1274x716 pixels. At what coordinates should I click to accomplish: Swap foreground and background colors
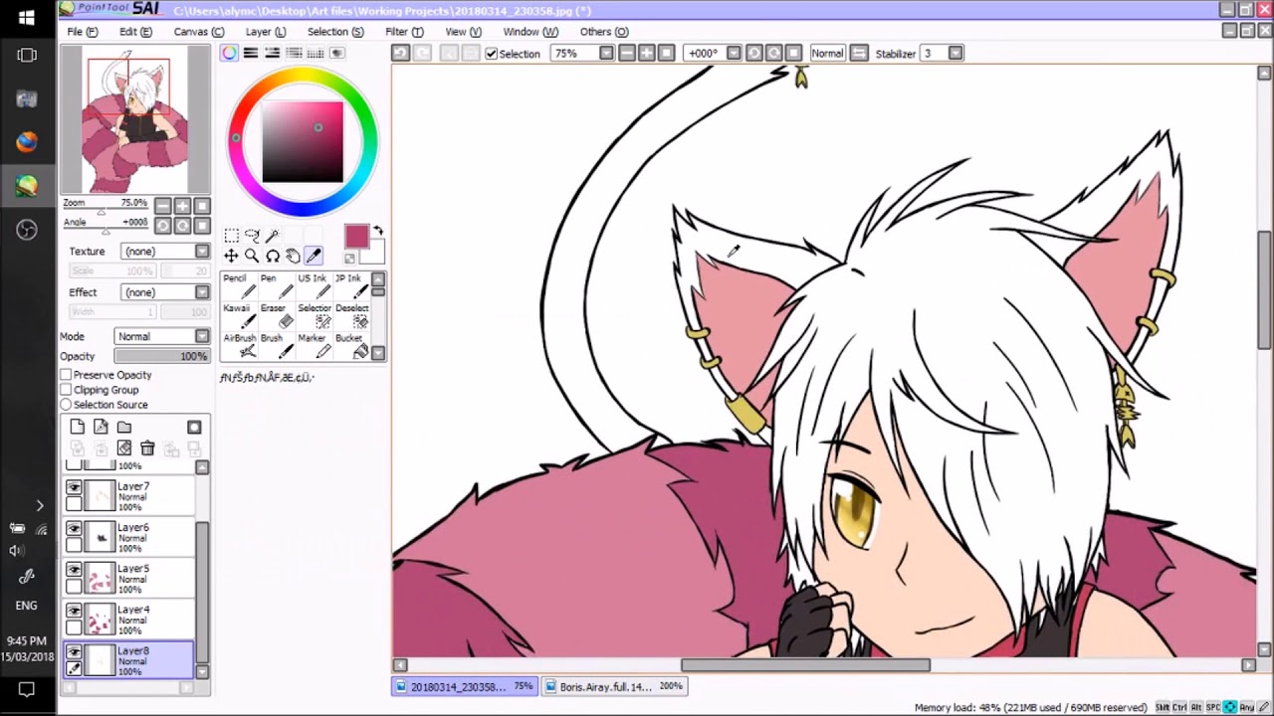tap(378, 232)
